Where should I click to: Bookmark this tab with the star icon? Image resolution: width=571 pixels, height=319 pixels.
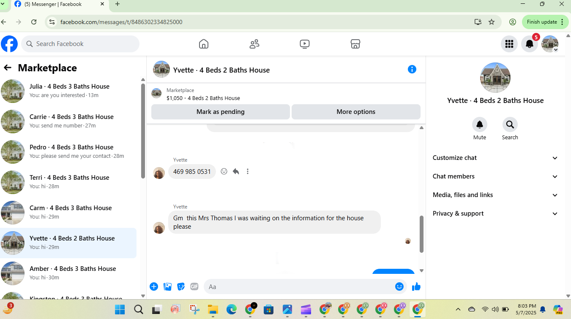tap(492, 22)
